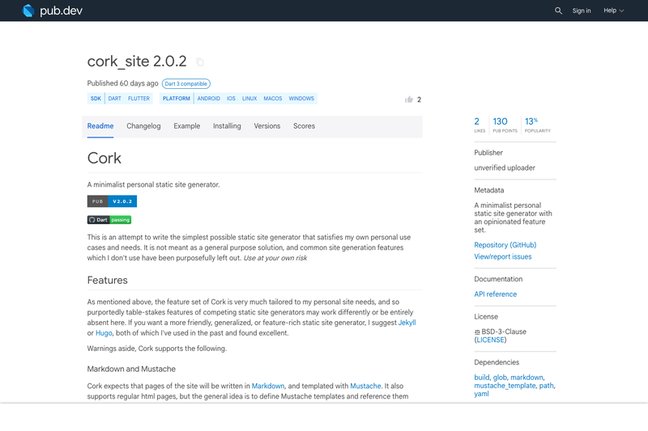Viewport: 648px width, 431px height.
Task: Open the mustache_template dependency link
Action: click(x=505, y=386)
